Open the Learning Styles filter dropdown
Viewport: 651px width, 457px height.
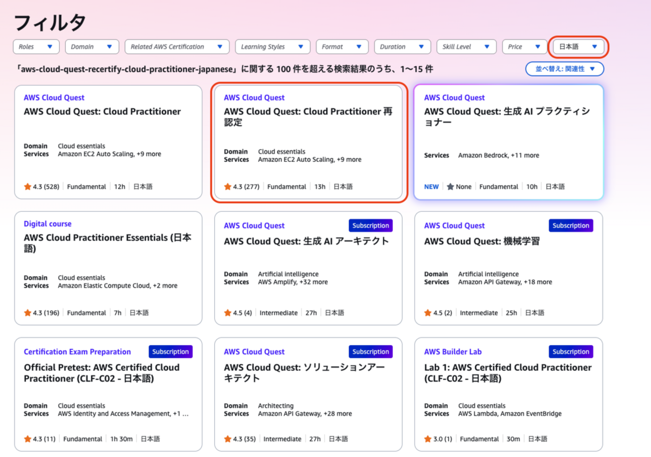(x=272, y=47)
